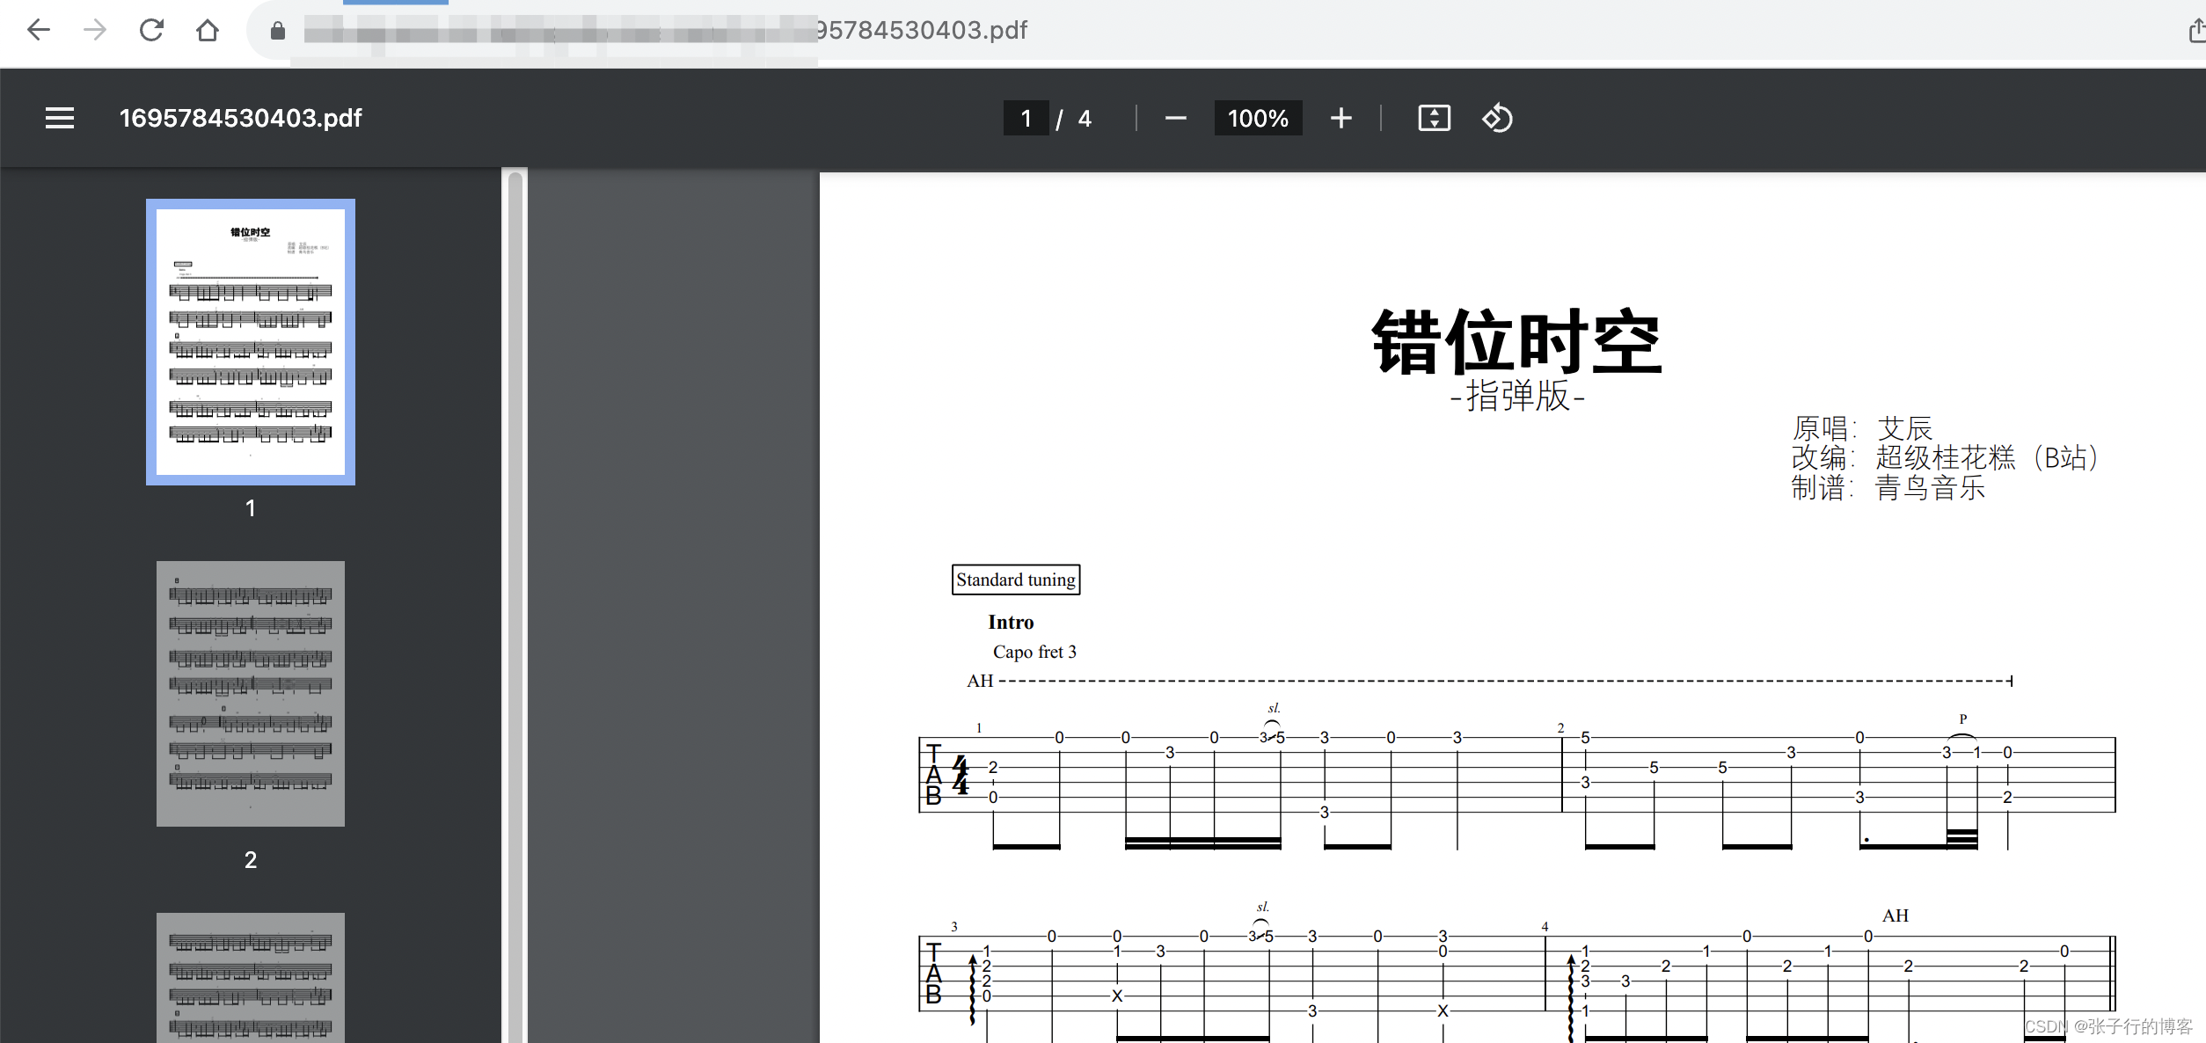This screenshot has width=2206, height=1043.
Task: Click the 100% zoom level field
Action: [1258, 118]
